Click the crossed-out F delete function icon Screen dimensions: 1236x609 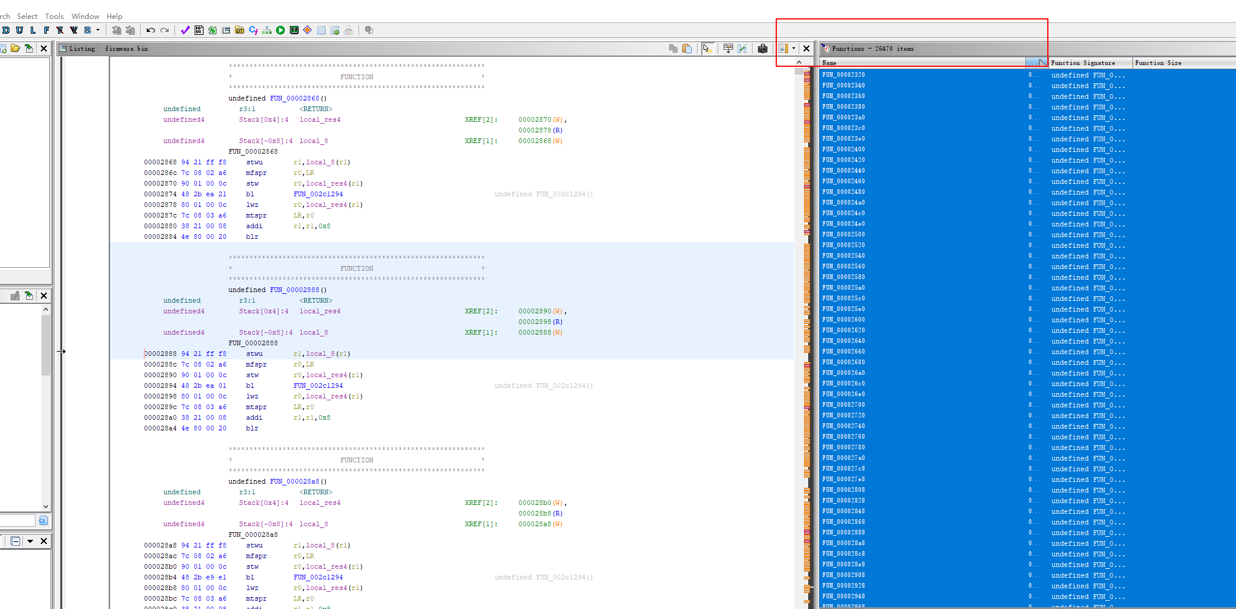coord(60,30)
